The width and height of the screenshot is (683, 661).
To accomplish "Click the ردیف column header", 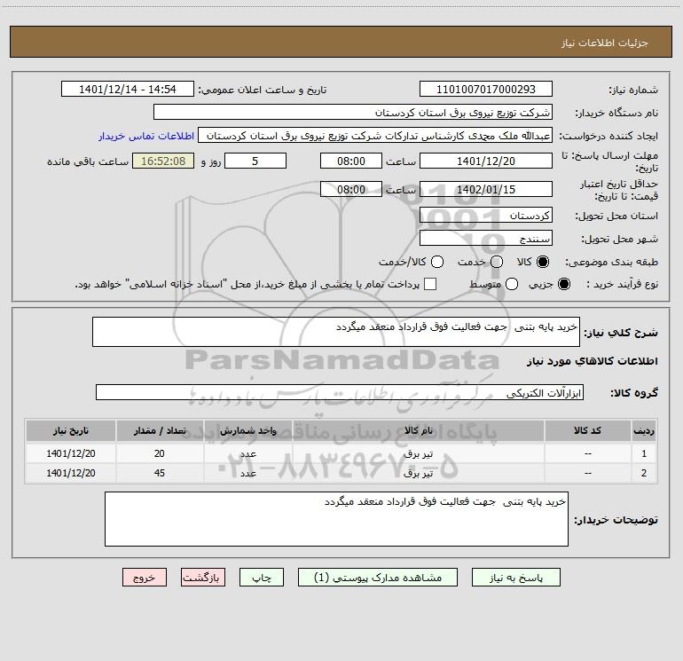I will coord(644,431).
